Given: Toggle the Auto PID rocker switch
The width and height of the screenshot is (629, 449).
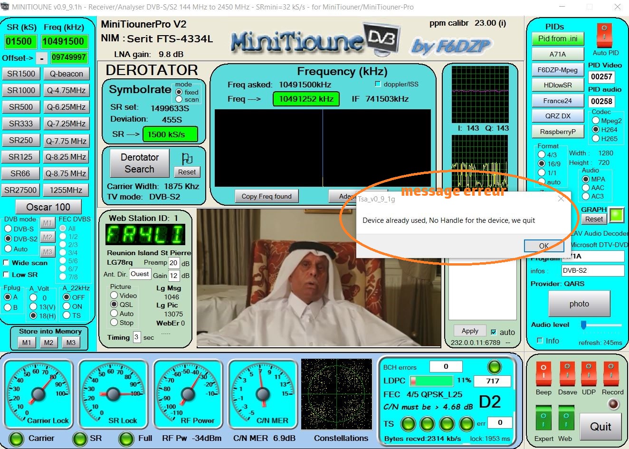Looking at the screenshot, I should 604,36.
